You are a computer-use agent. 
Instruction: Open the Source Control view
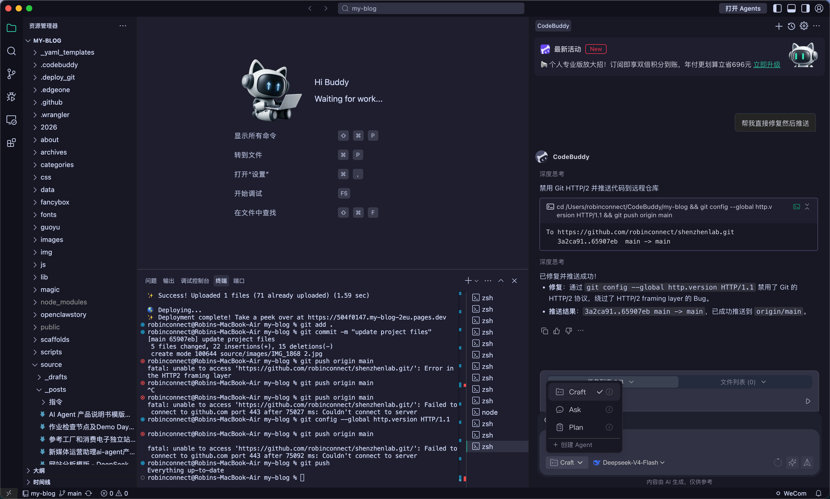(11, 74)
